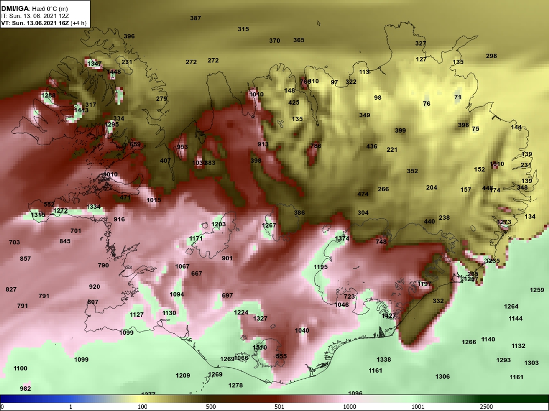Screen dimensions: 549x411
Task: Select the 916 value
Action: coord(119,220)
